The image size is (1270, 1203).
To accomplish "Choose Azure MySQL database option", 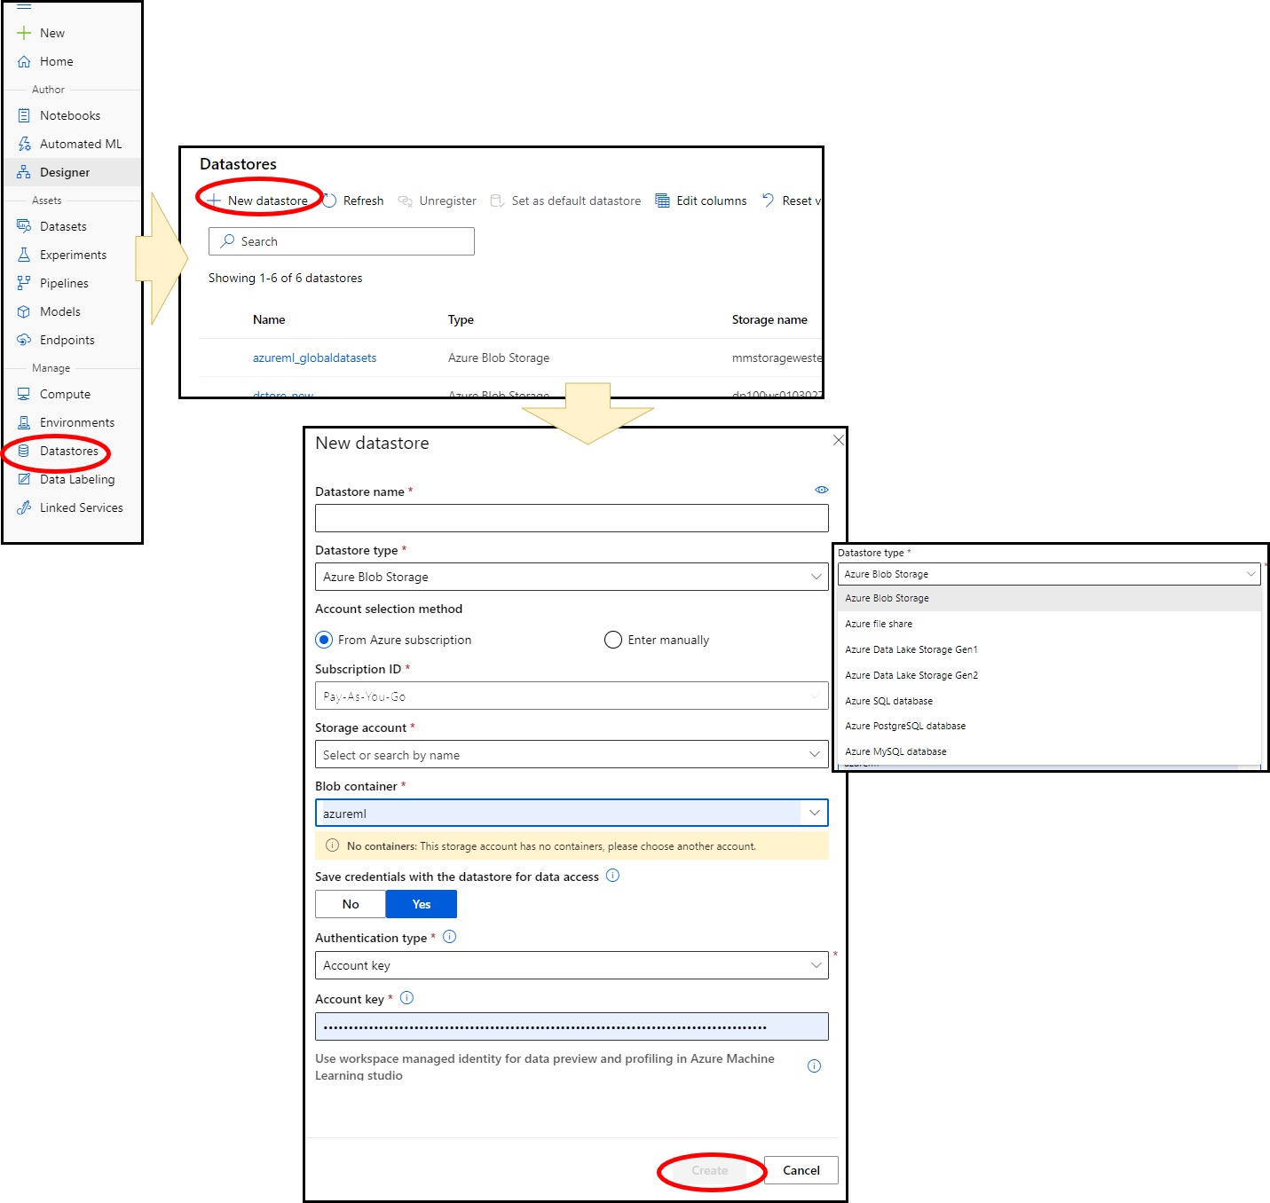I will click(1049, 751).
